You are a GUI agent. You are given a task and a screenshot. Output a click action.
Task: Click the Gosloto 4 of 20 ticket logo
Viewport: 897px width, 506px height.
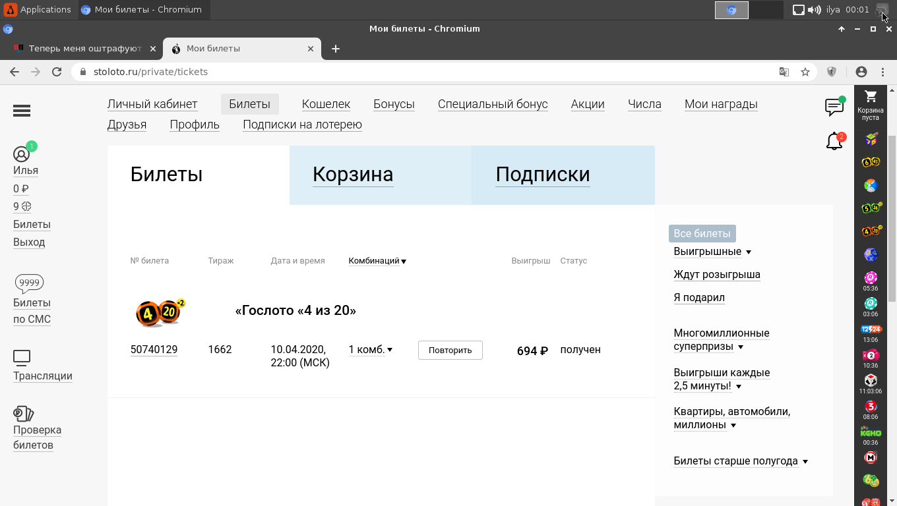pyautogui.click(x=160, y=314)
